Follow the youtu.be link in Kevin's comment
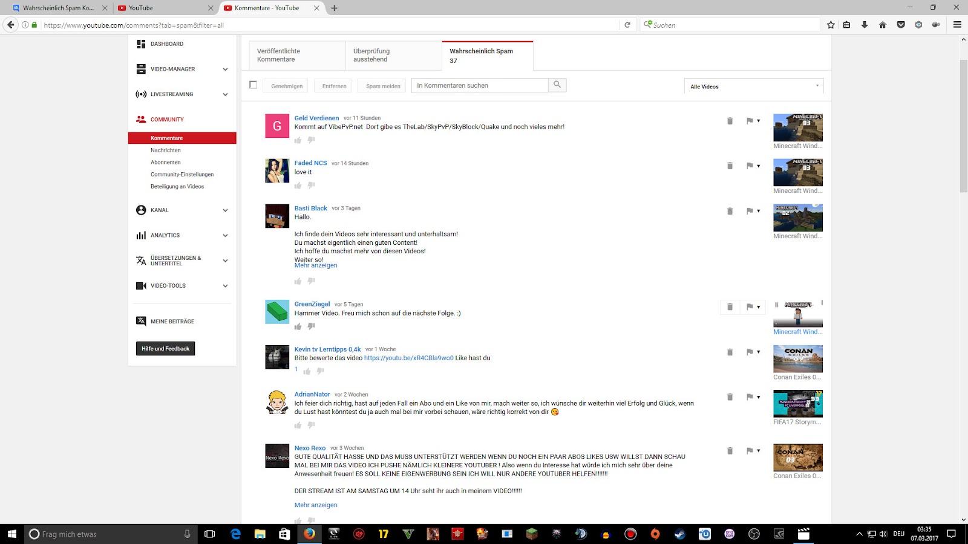Screen dimensions: 968x544 [409, 358]
